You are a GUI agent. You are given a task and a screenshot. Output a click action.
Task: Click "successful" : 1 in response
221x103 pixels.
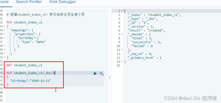[146, 42]
